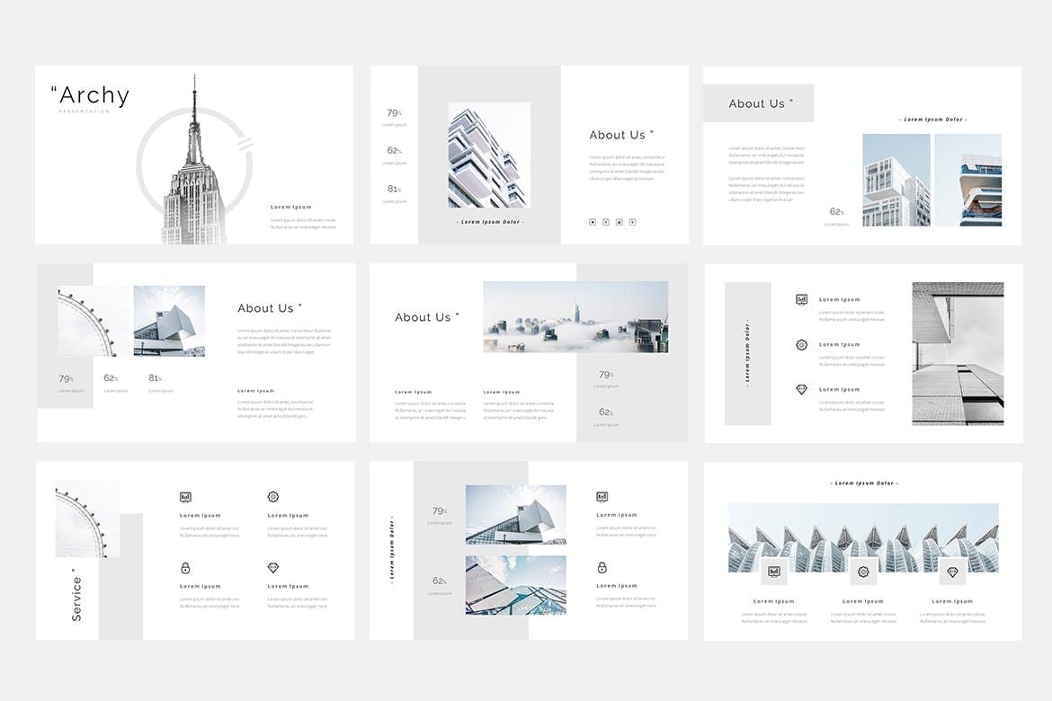The image size is (1052, 701).
Task: Click the padlock icon on the Service slide
Action: coord(186,568)
